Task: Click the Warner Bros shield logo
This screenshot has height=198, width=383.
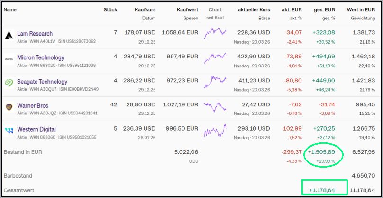Action: [x=9, y=108]
